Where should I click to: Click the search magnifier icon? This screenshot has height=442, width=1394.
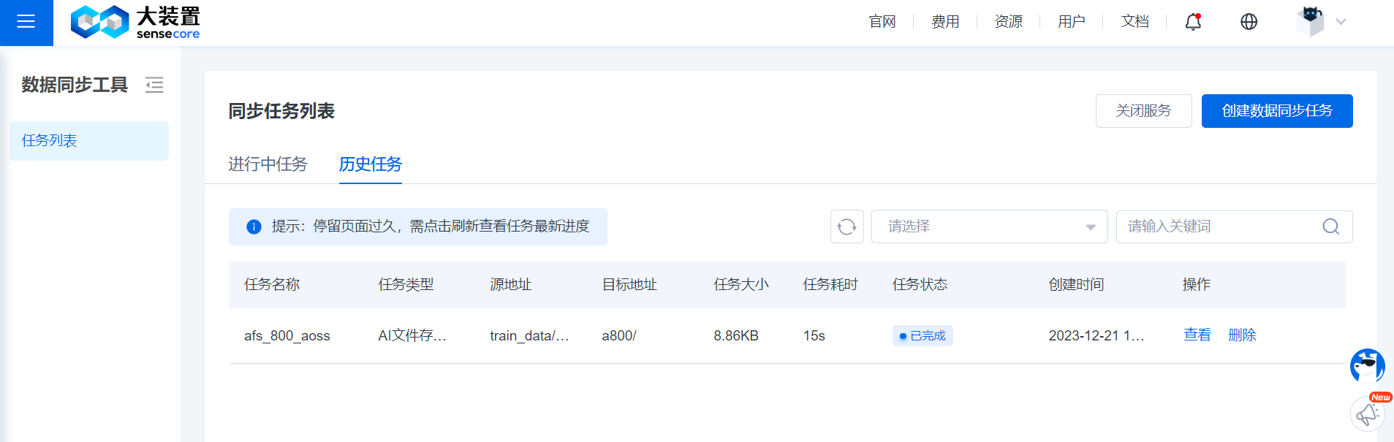[x=1330, y=226]
